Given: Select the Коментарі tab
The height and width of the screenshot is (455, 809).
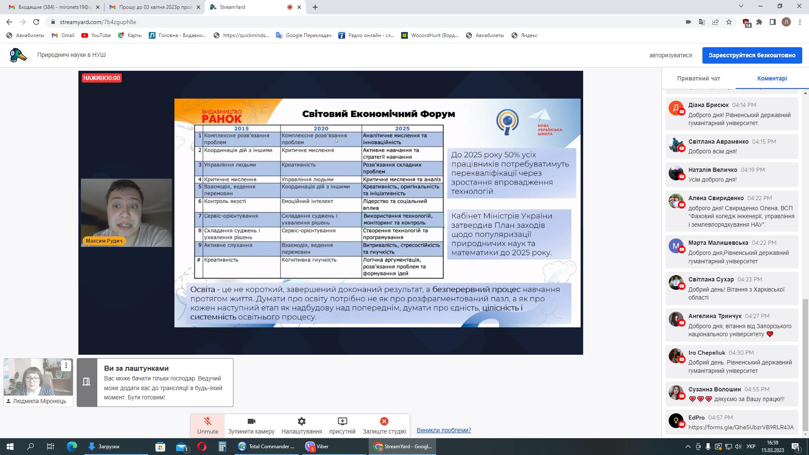Looking at the screenshot, I should click(772, 78).
